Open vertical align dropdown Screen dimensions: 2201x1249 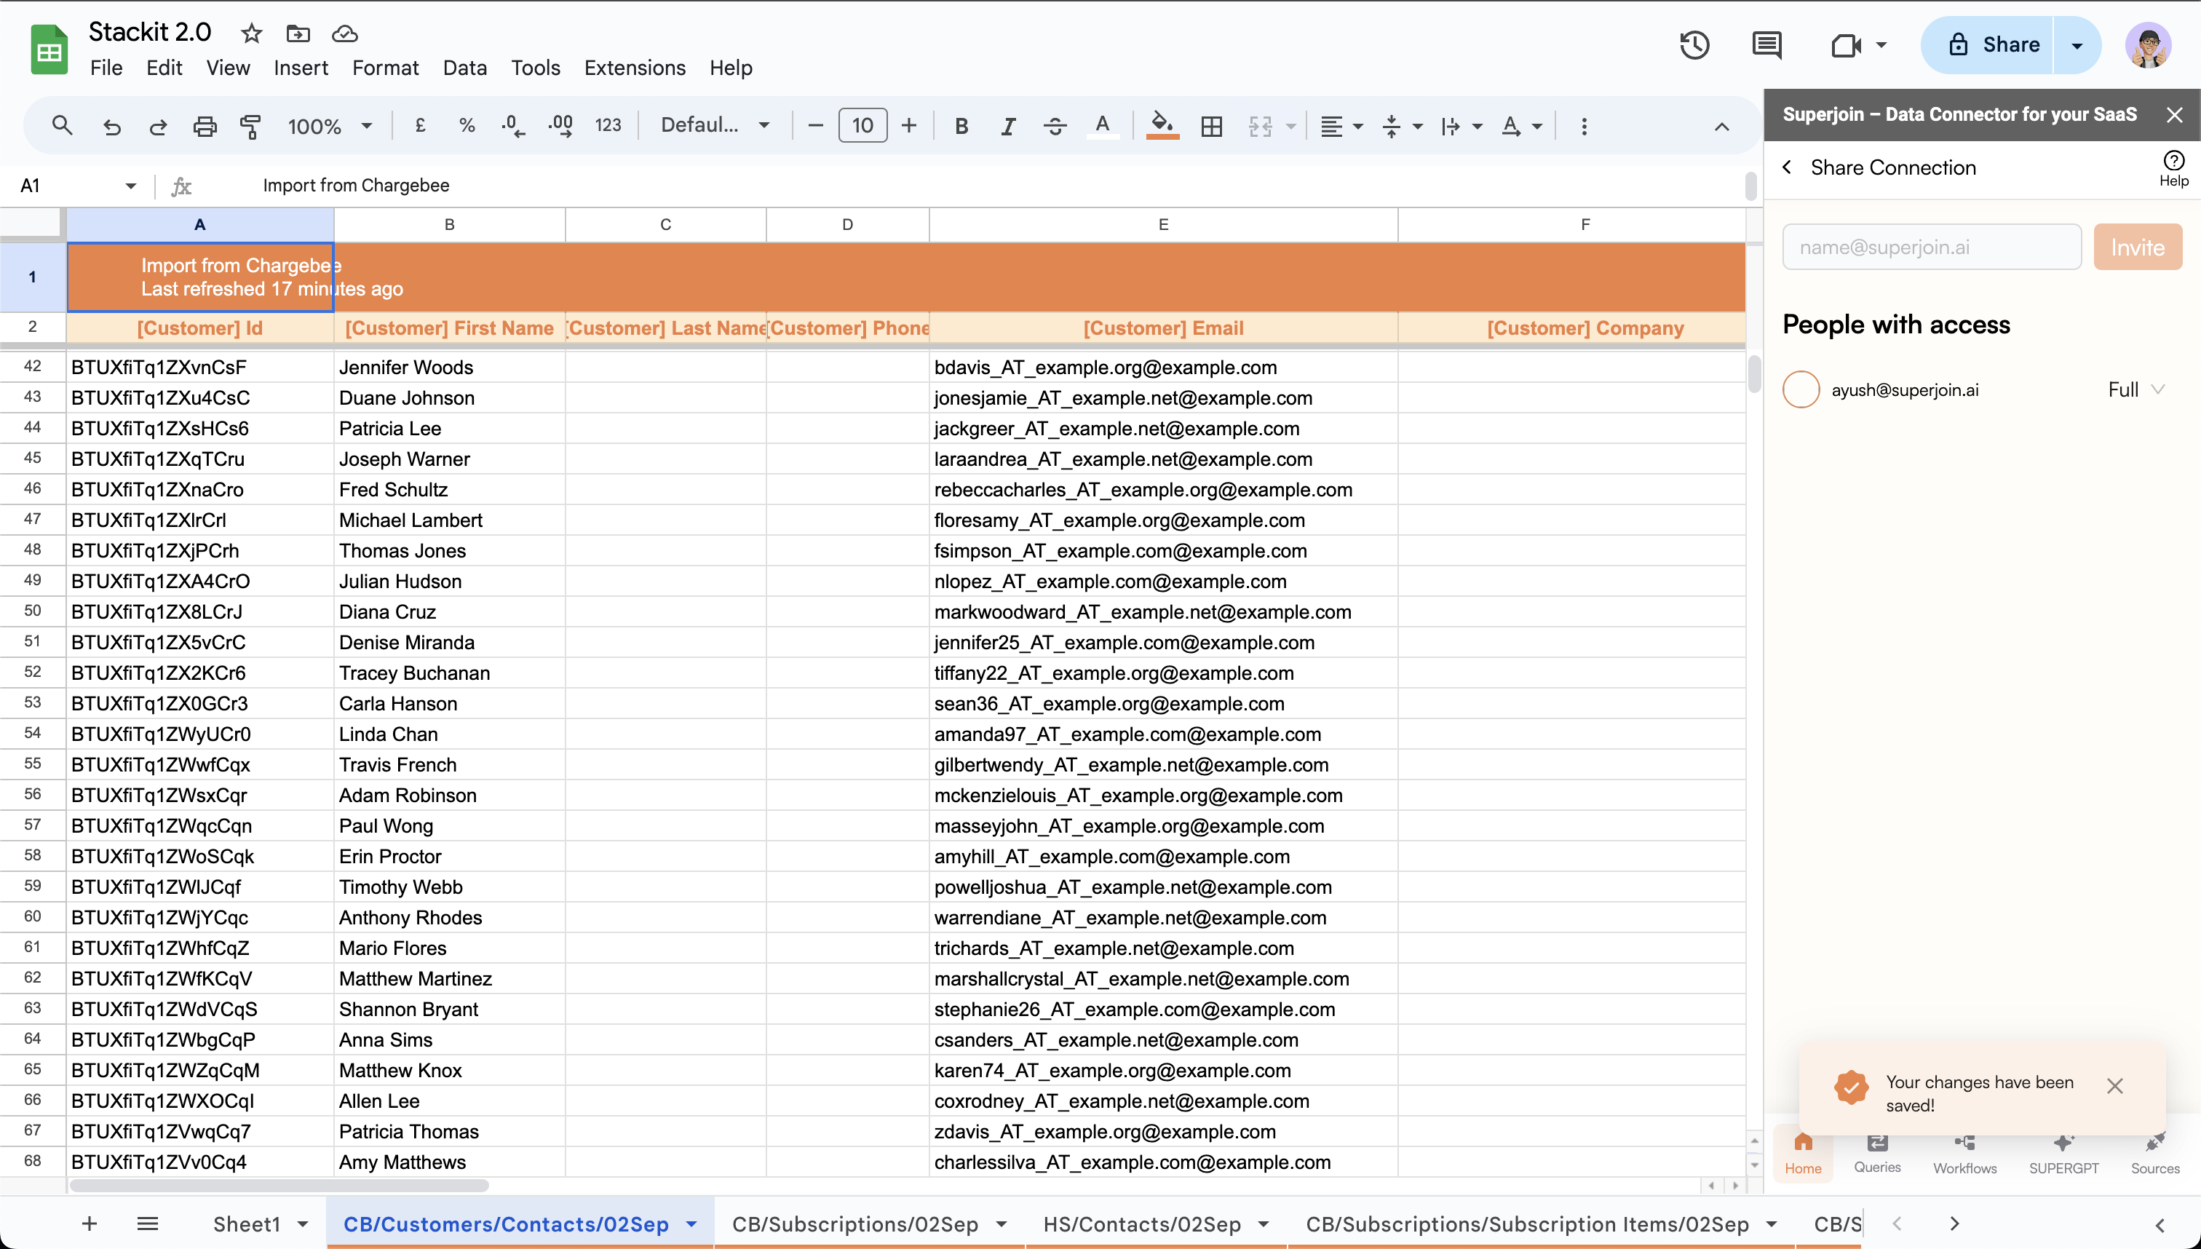pyautogui.click(x=1402, y=126)
